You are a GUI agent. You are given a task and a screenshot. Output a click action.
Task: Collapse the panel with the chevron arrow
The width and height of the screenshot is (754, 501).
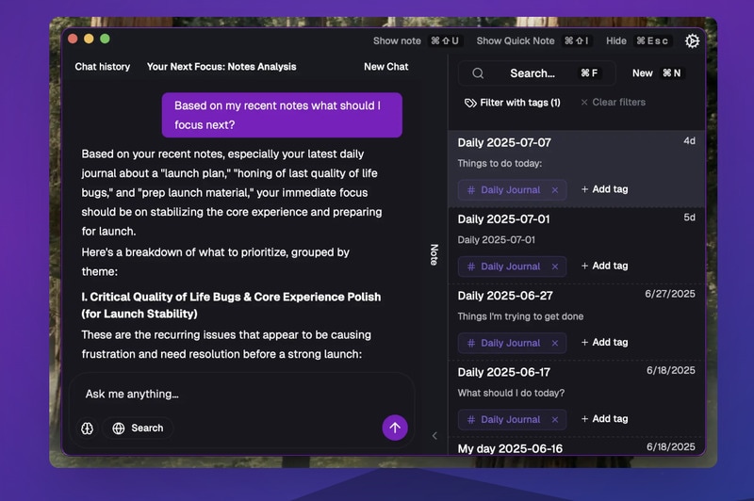point(434,435)
